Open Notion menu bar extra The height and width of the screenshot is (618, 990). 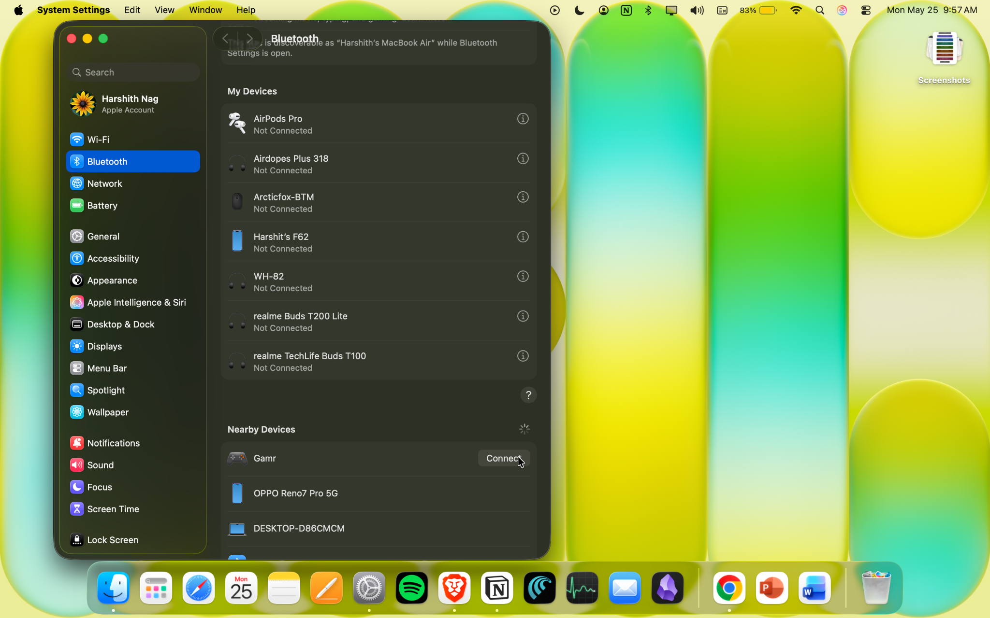(626, 10)
